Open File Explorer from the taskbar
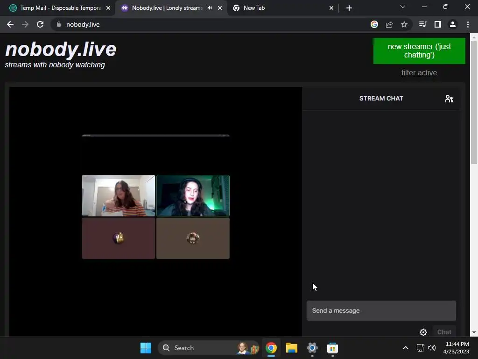 (291, 348)
